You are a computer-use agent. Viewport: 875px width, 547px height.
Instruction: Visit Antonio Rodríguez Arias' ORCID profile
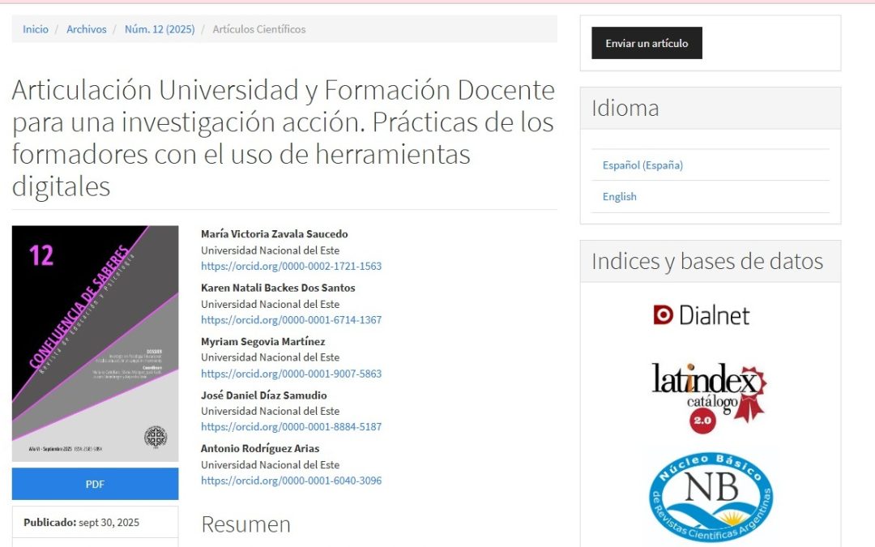[291, 481]
